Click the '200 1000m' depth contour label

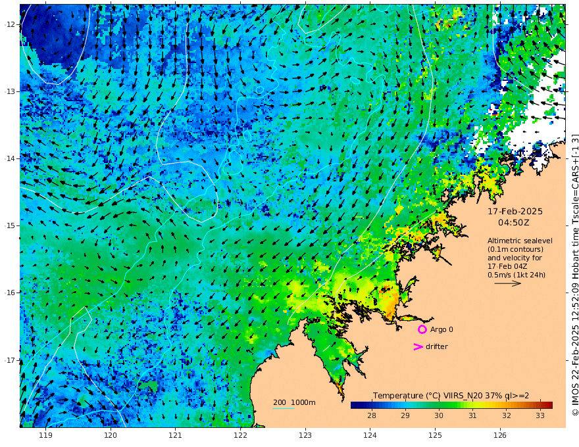294,402
